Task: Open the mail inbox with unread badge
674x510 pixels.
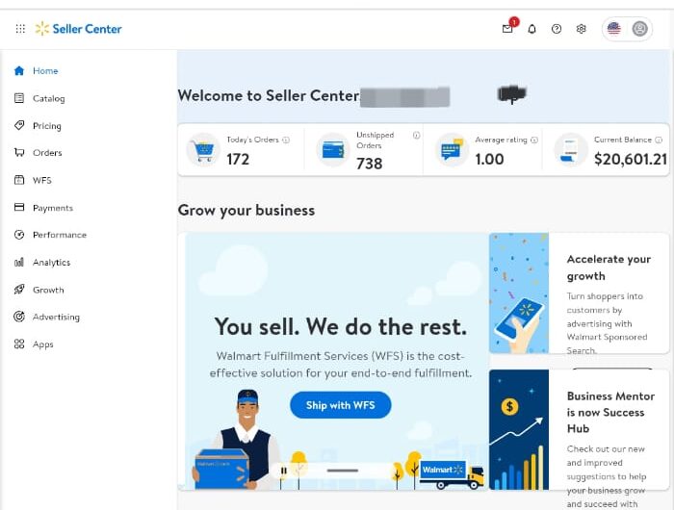Action: 507,29
